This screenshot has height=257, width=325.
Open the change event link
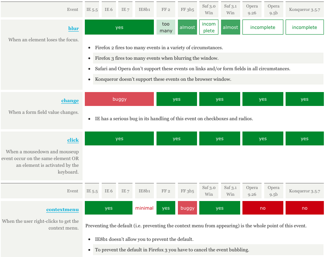click(x=70, y=101)
